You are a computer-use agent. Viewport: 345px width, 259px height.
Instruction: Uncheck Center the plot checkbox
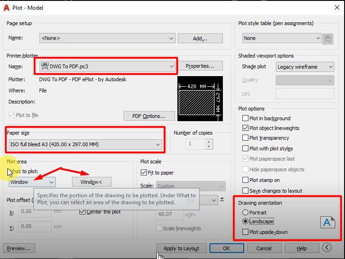pos(82,212)
